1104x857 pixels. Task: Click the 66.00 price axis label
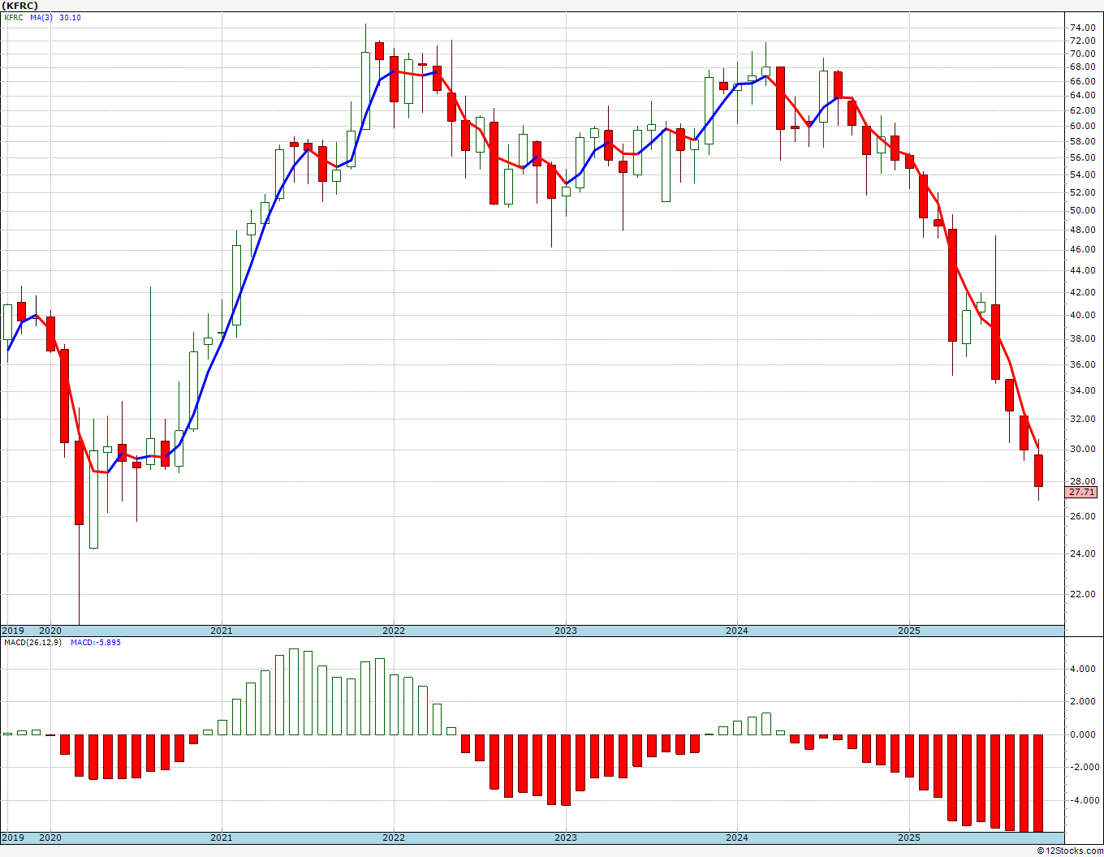click(1083, 81)
